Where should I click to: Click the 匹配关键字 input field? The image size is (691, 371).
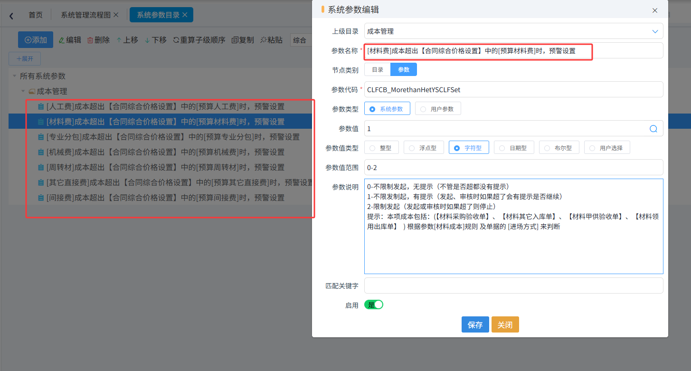point(513,285)
